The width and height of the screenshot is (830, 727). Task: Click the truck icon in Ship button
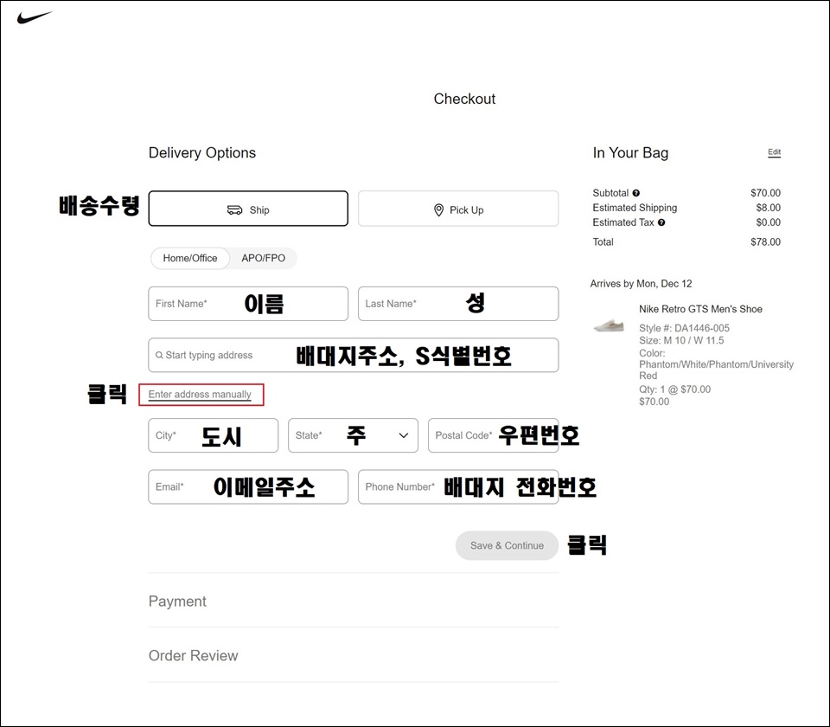234,209
